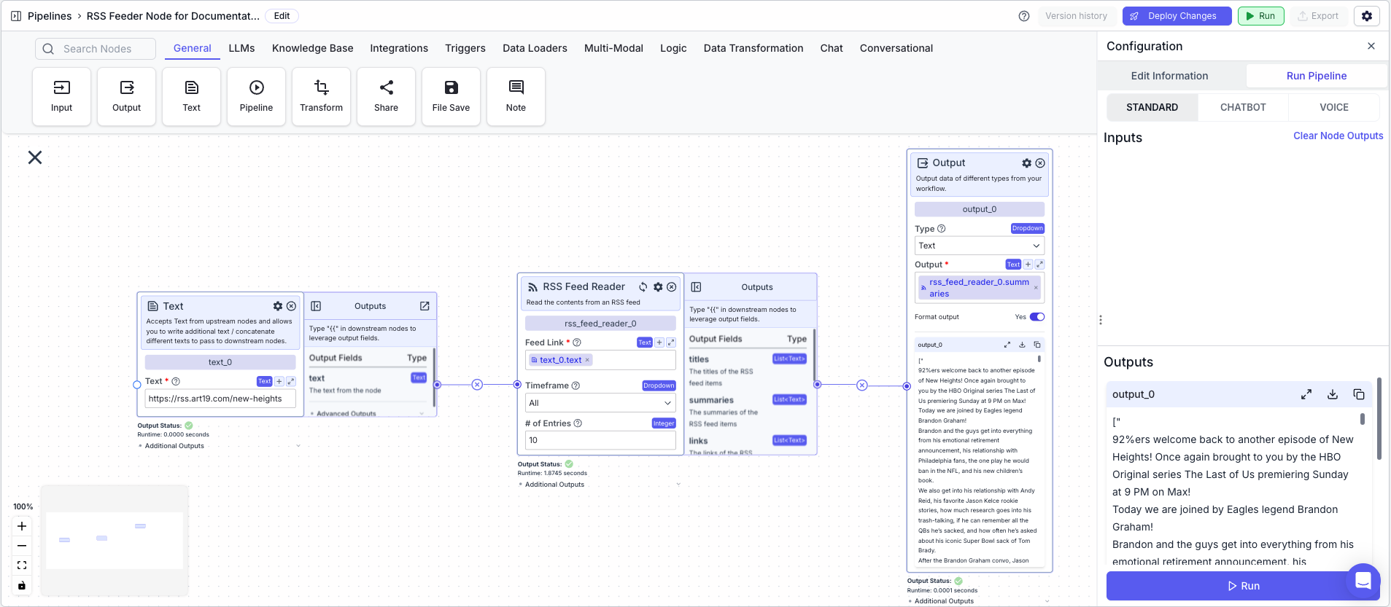
Task: Copy output_0 result inside Output node
Action: coord(1037,345)
